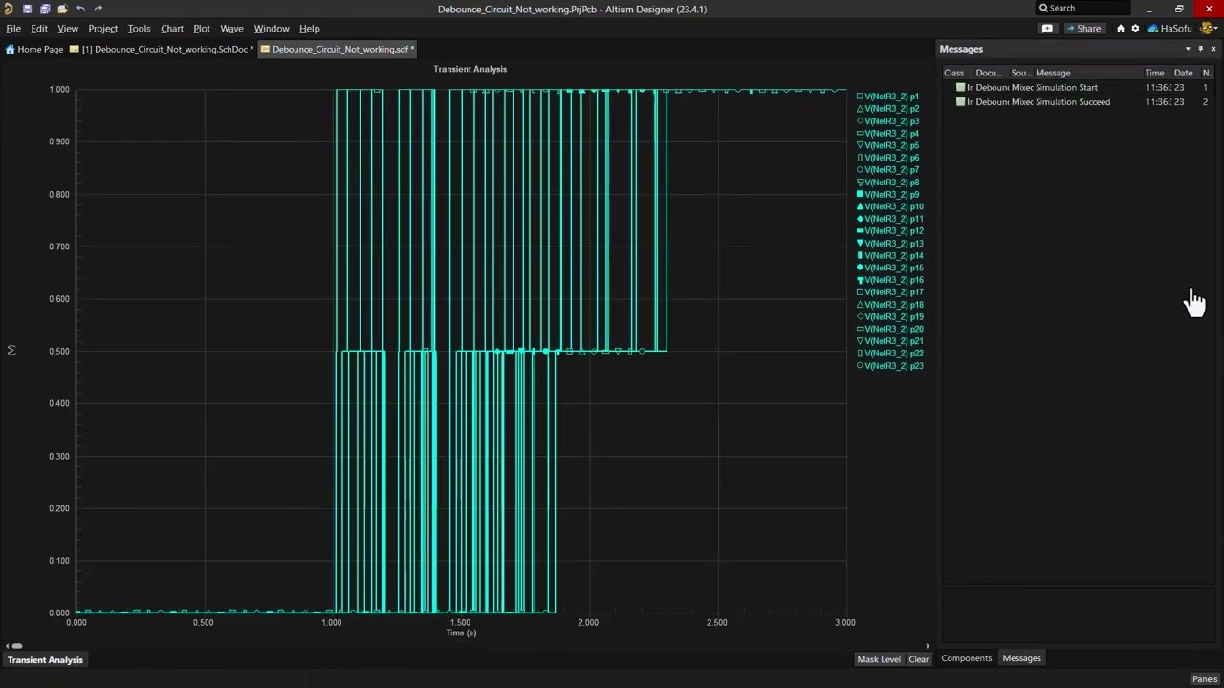Select the Debounce_Circuit_Not_working.sdf tab
Viewport: 1224px width, 688px height.
click(338, 49)
